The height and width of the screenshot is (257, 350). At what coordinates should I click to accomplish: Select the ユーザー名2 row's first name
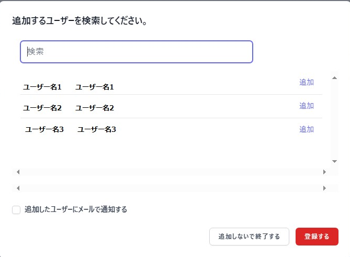[x=42, y=108]
